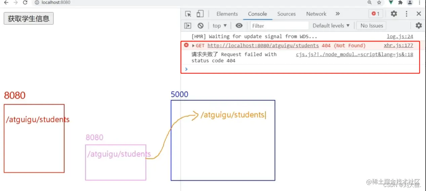Bookmark this page with star icon
Viewport: 426px width, 191px height.
379,2
